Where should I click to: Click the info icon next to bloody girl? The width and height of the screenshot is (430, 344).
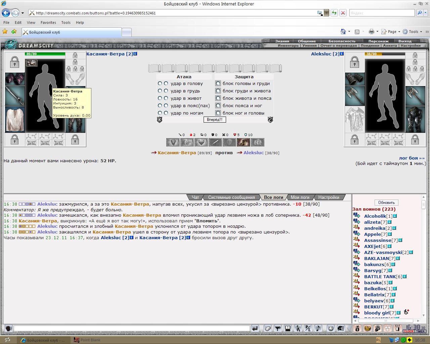(398, 313)
